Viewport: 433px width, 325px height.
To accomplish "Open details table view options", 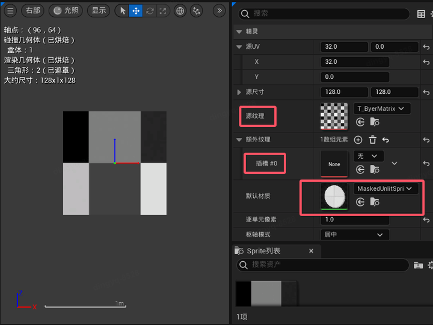I will (x=421, y=14).
